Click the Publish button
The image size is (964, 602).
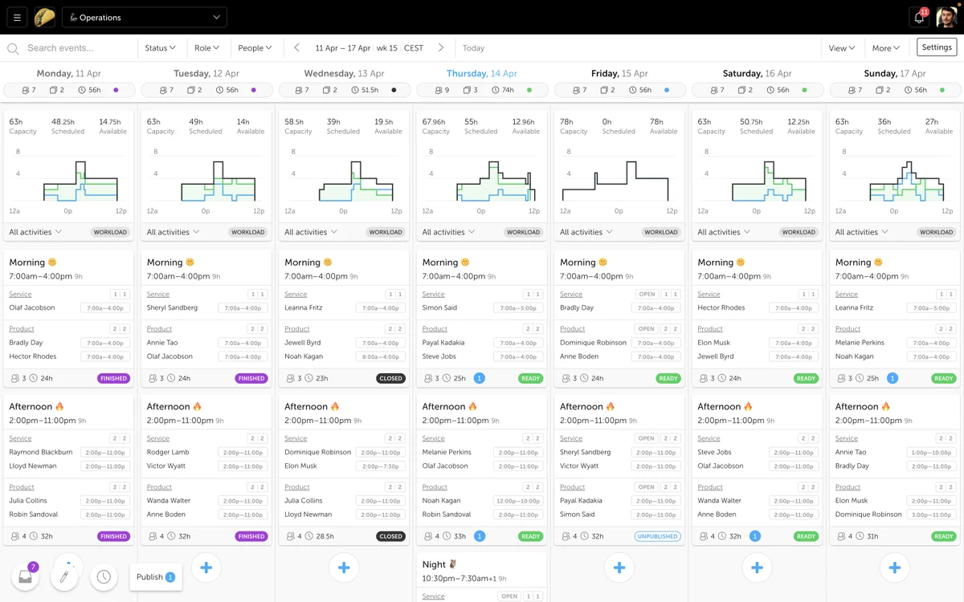pos(155,576)
